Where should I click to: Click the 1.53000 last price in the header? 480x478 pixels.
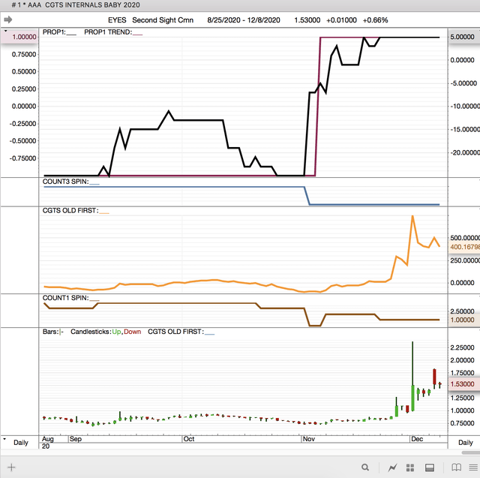click(307, 20)
